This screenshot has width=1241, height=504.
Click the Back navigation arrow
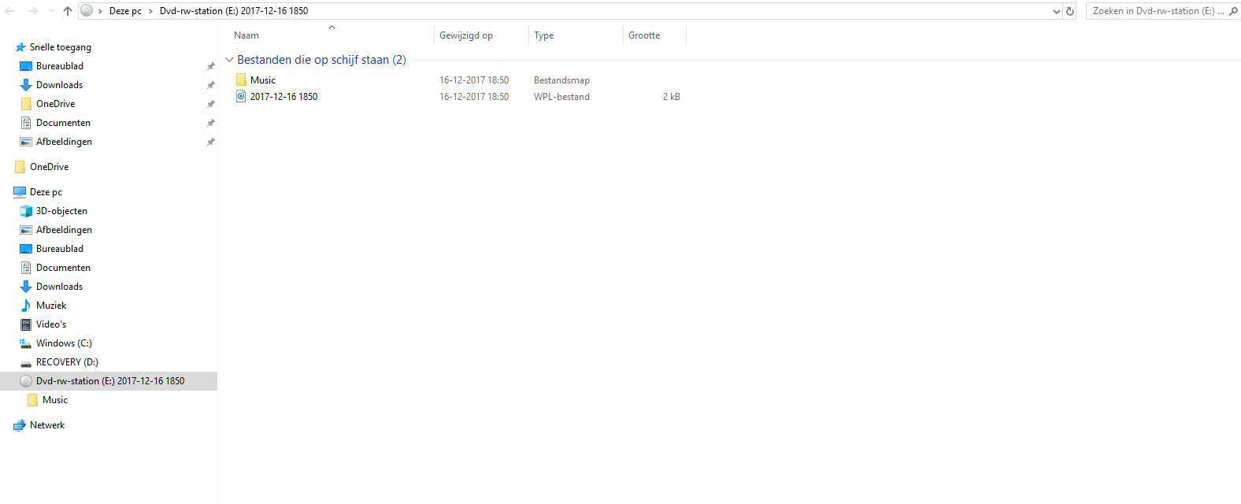pos(10,11)
